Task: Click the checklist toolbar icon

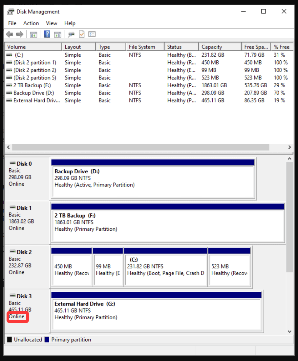Action: [92, 34]
